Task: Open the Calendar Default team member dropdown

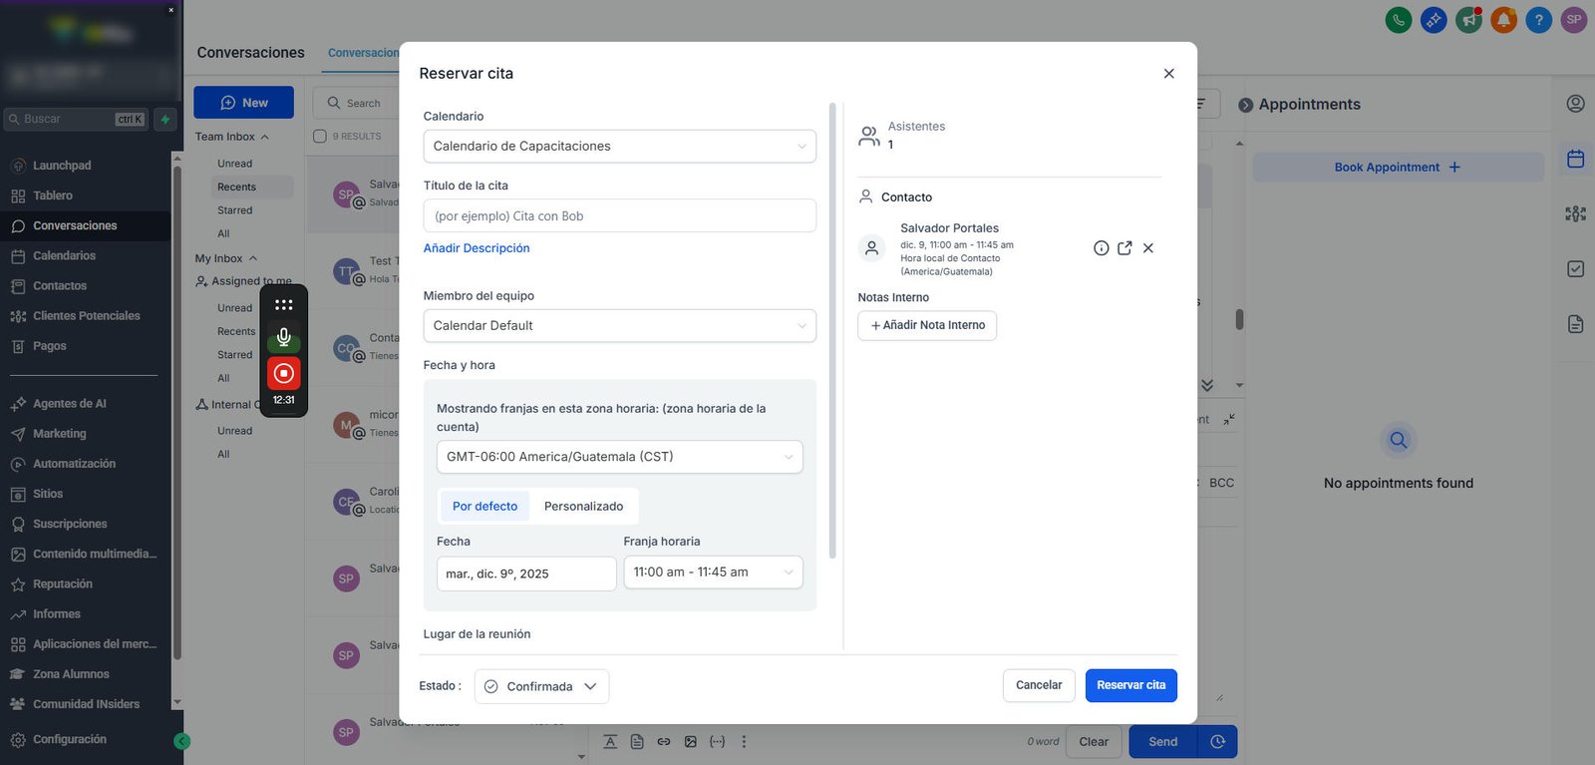Action: 619,326
